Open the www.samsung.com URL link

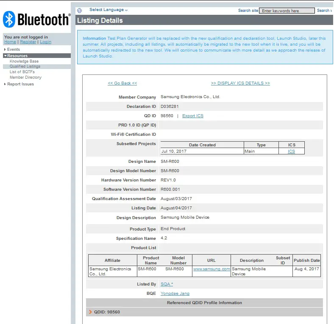pos(212,269)
